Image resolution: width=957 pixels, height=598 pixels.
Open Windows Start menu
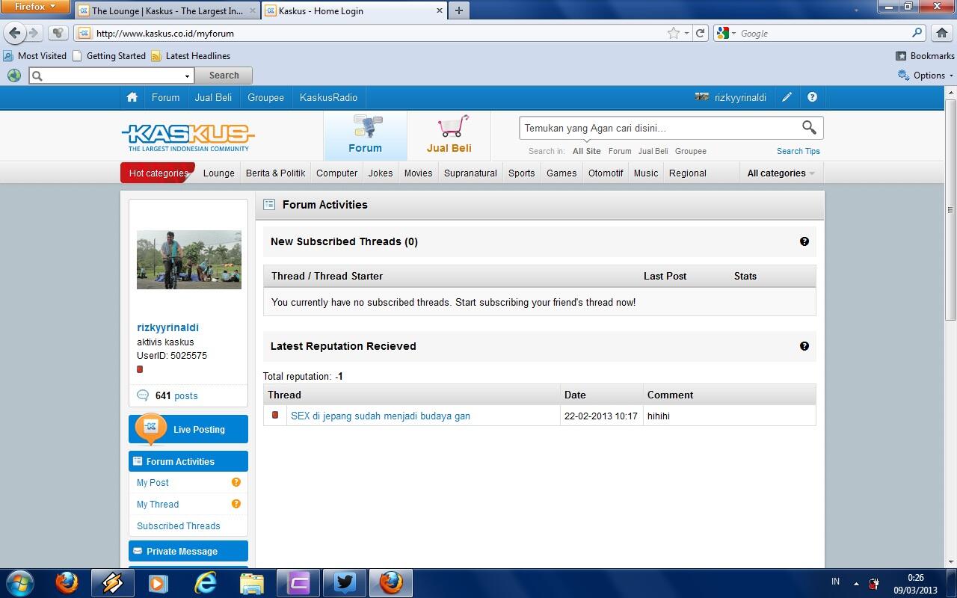tap(20, 582)
